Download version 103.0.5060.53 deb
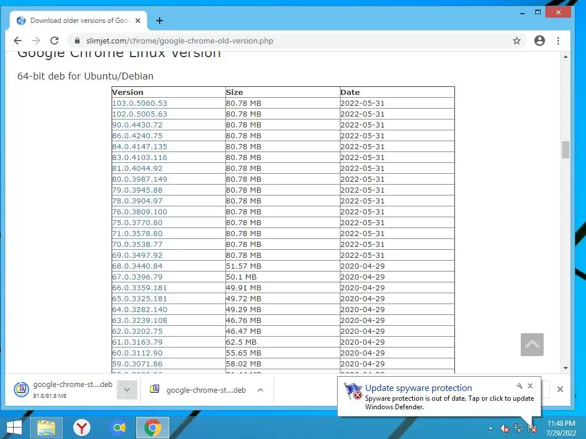The height and width of the screenshot is (439, 586). click(140, 103)
